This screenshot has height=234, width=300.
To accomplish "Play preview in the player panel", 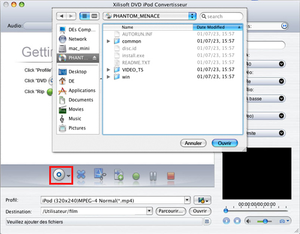I will click(x=226, y=221).
